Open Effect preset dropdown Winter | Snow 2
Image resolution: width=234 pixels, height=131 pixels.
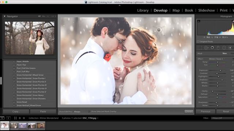tap(217, 59)
